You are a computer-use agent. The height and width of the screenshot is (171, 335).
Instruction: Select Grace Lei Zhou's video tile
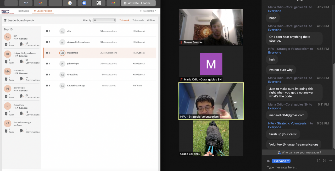point(211,138)
